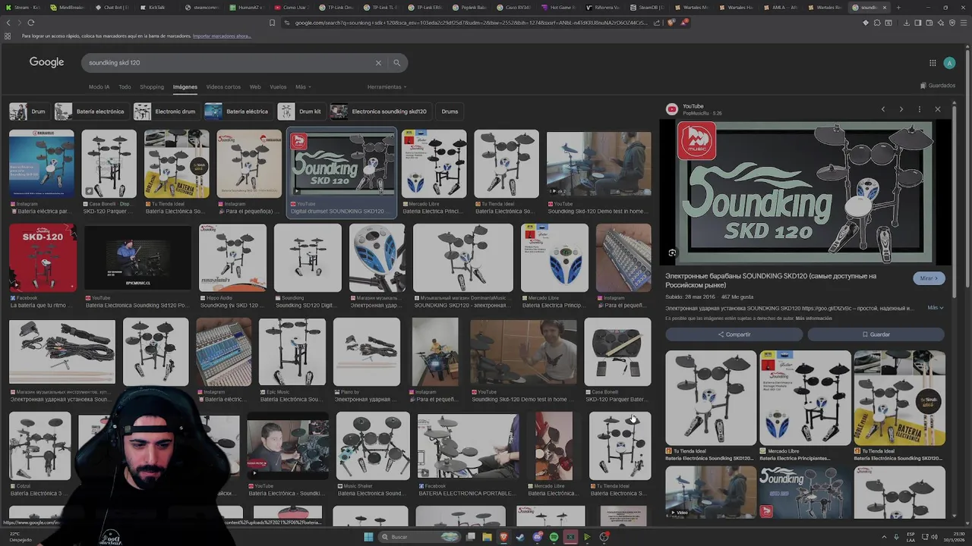The width and height of the screenshot is (972, 546).
Task: Go to next image in preview panel
Action: (901, 109)
